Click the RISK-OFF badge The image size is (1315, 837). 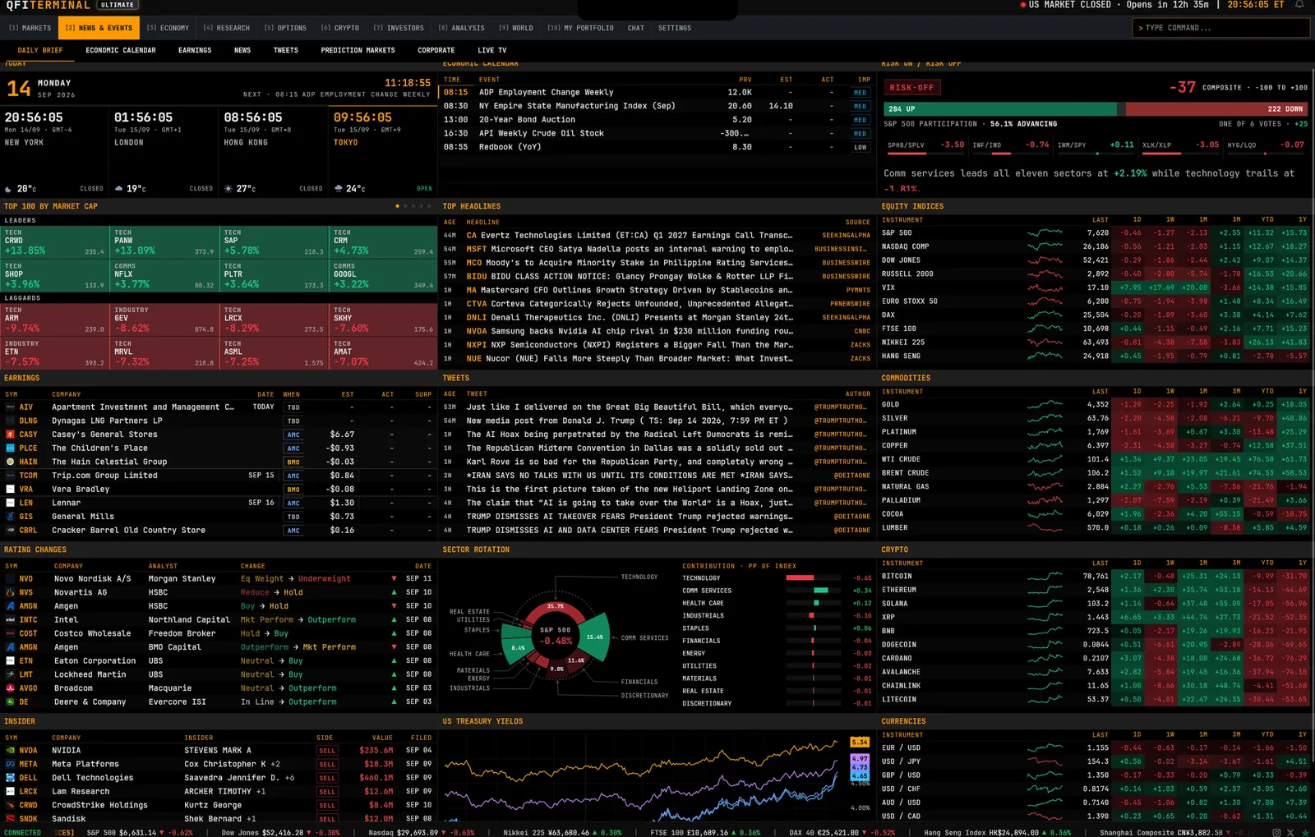[912, 87]
